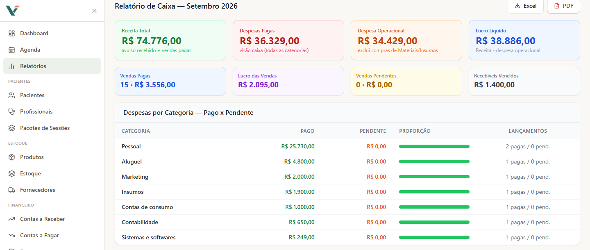
Task: Click the Estoque stack icon
Action: tap(12, 173)
